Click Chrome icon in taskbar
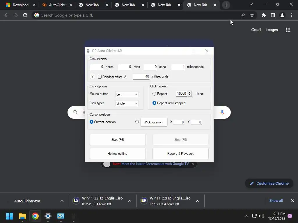 click(x=35, y=216)
